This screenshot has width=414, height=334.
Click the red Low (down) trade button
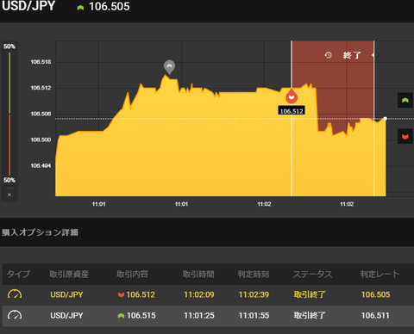click(405, 136)
